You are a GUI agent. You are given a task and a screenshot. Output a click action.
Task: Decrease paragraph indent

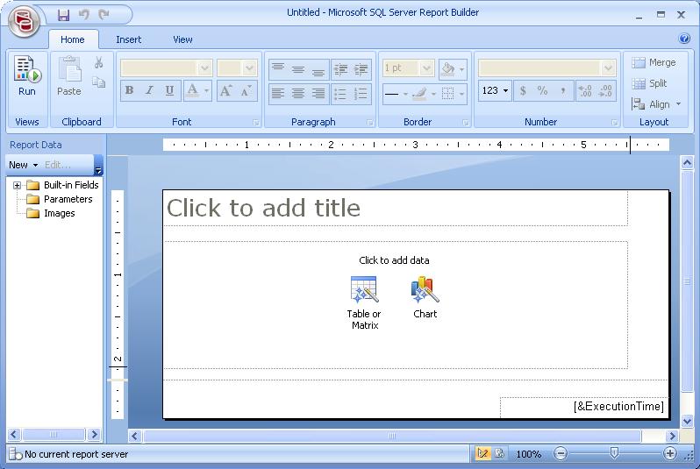(x=340, y=69)
